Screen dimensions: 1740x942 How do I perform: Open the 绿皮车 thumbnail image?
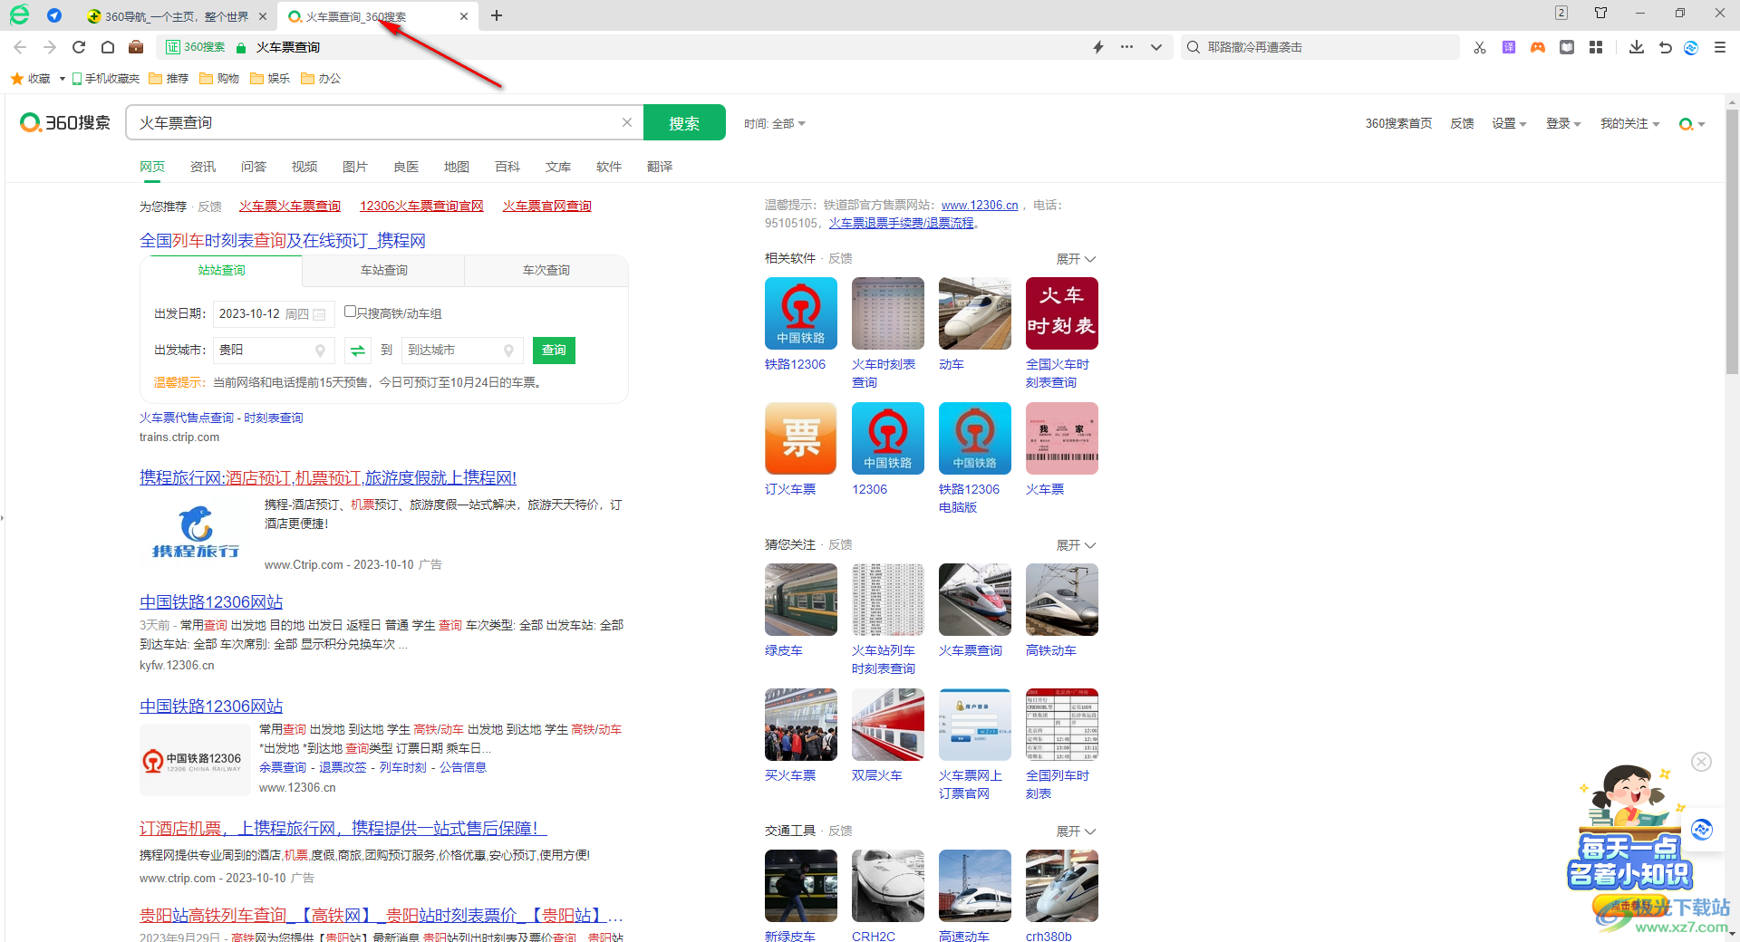(801, 600)
